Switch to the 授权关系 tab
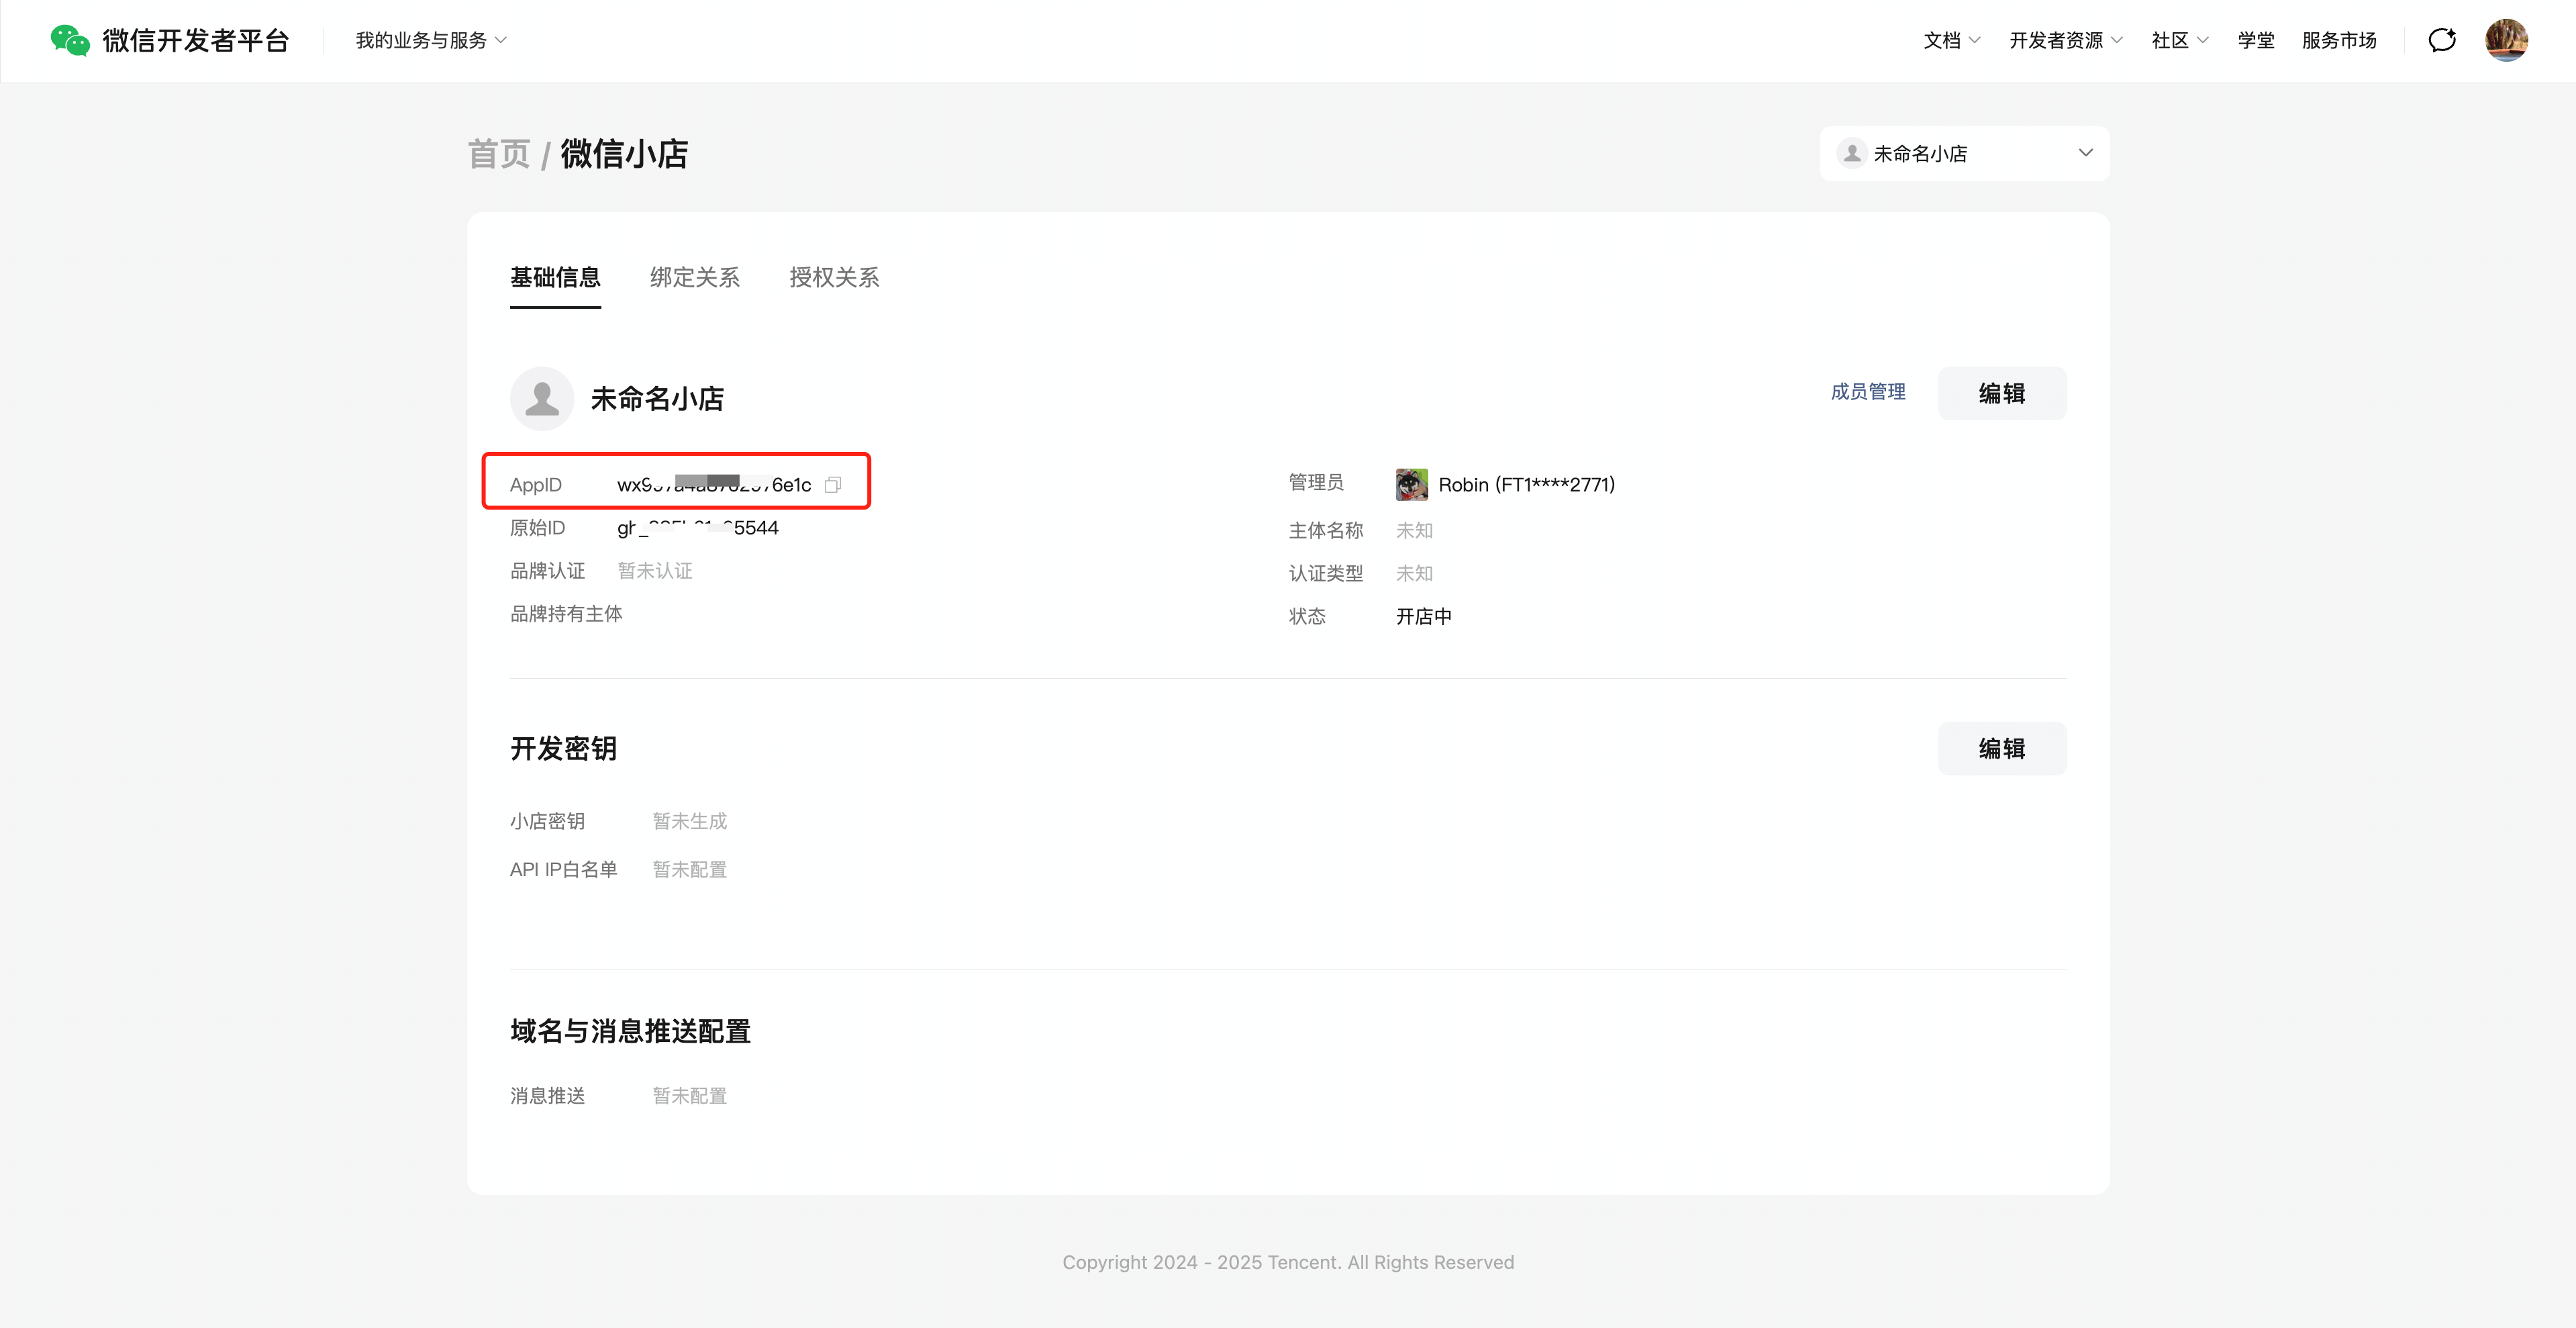The image size is (2576, 1328). point(833,278)
